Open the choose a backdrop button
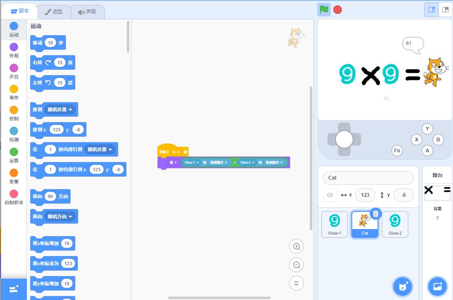The width and height of the screenshot is (453, 300). [437, 287]
